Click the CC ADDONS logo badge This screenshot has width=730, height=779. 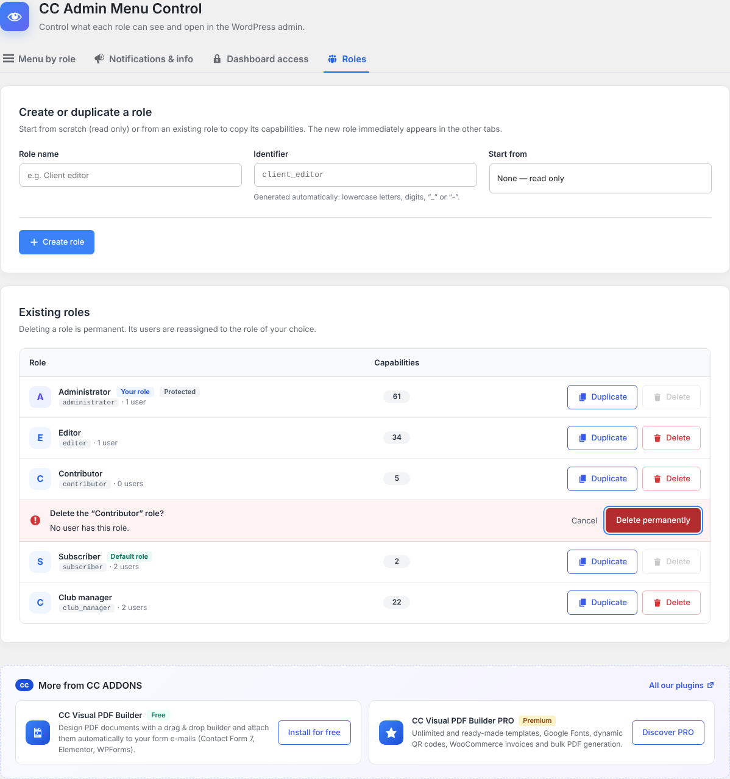pos(24,685)
